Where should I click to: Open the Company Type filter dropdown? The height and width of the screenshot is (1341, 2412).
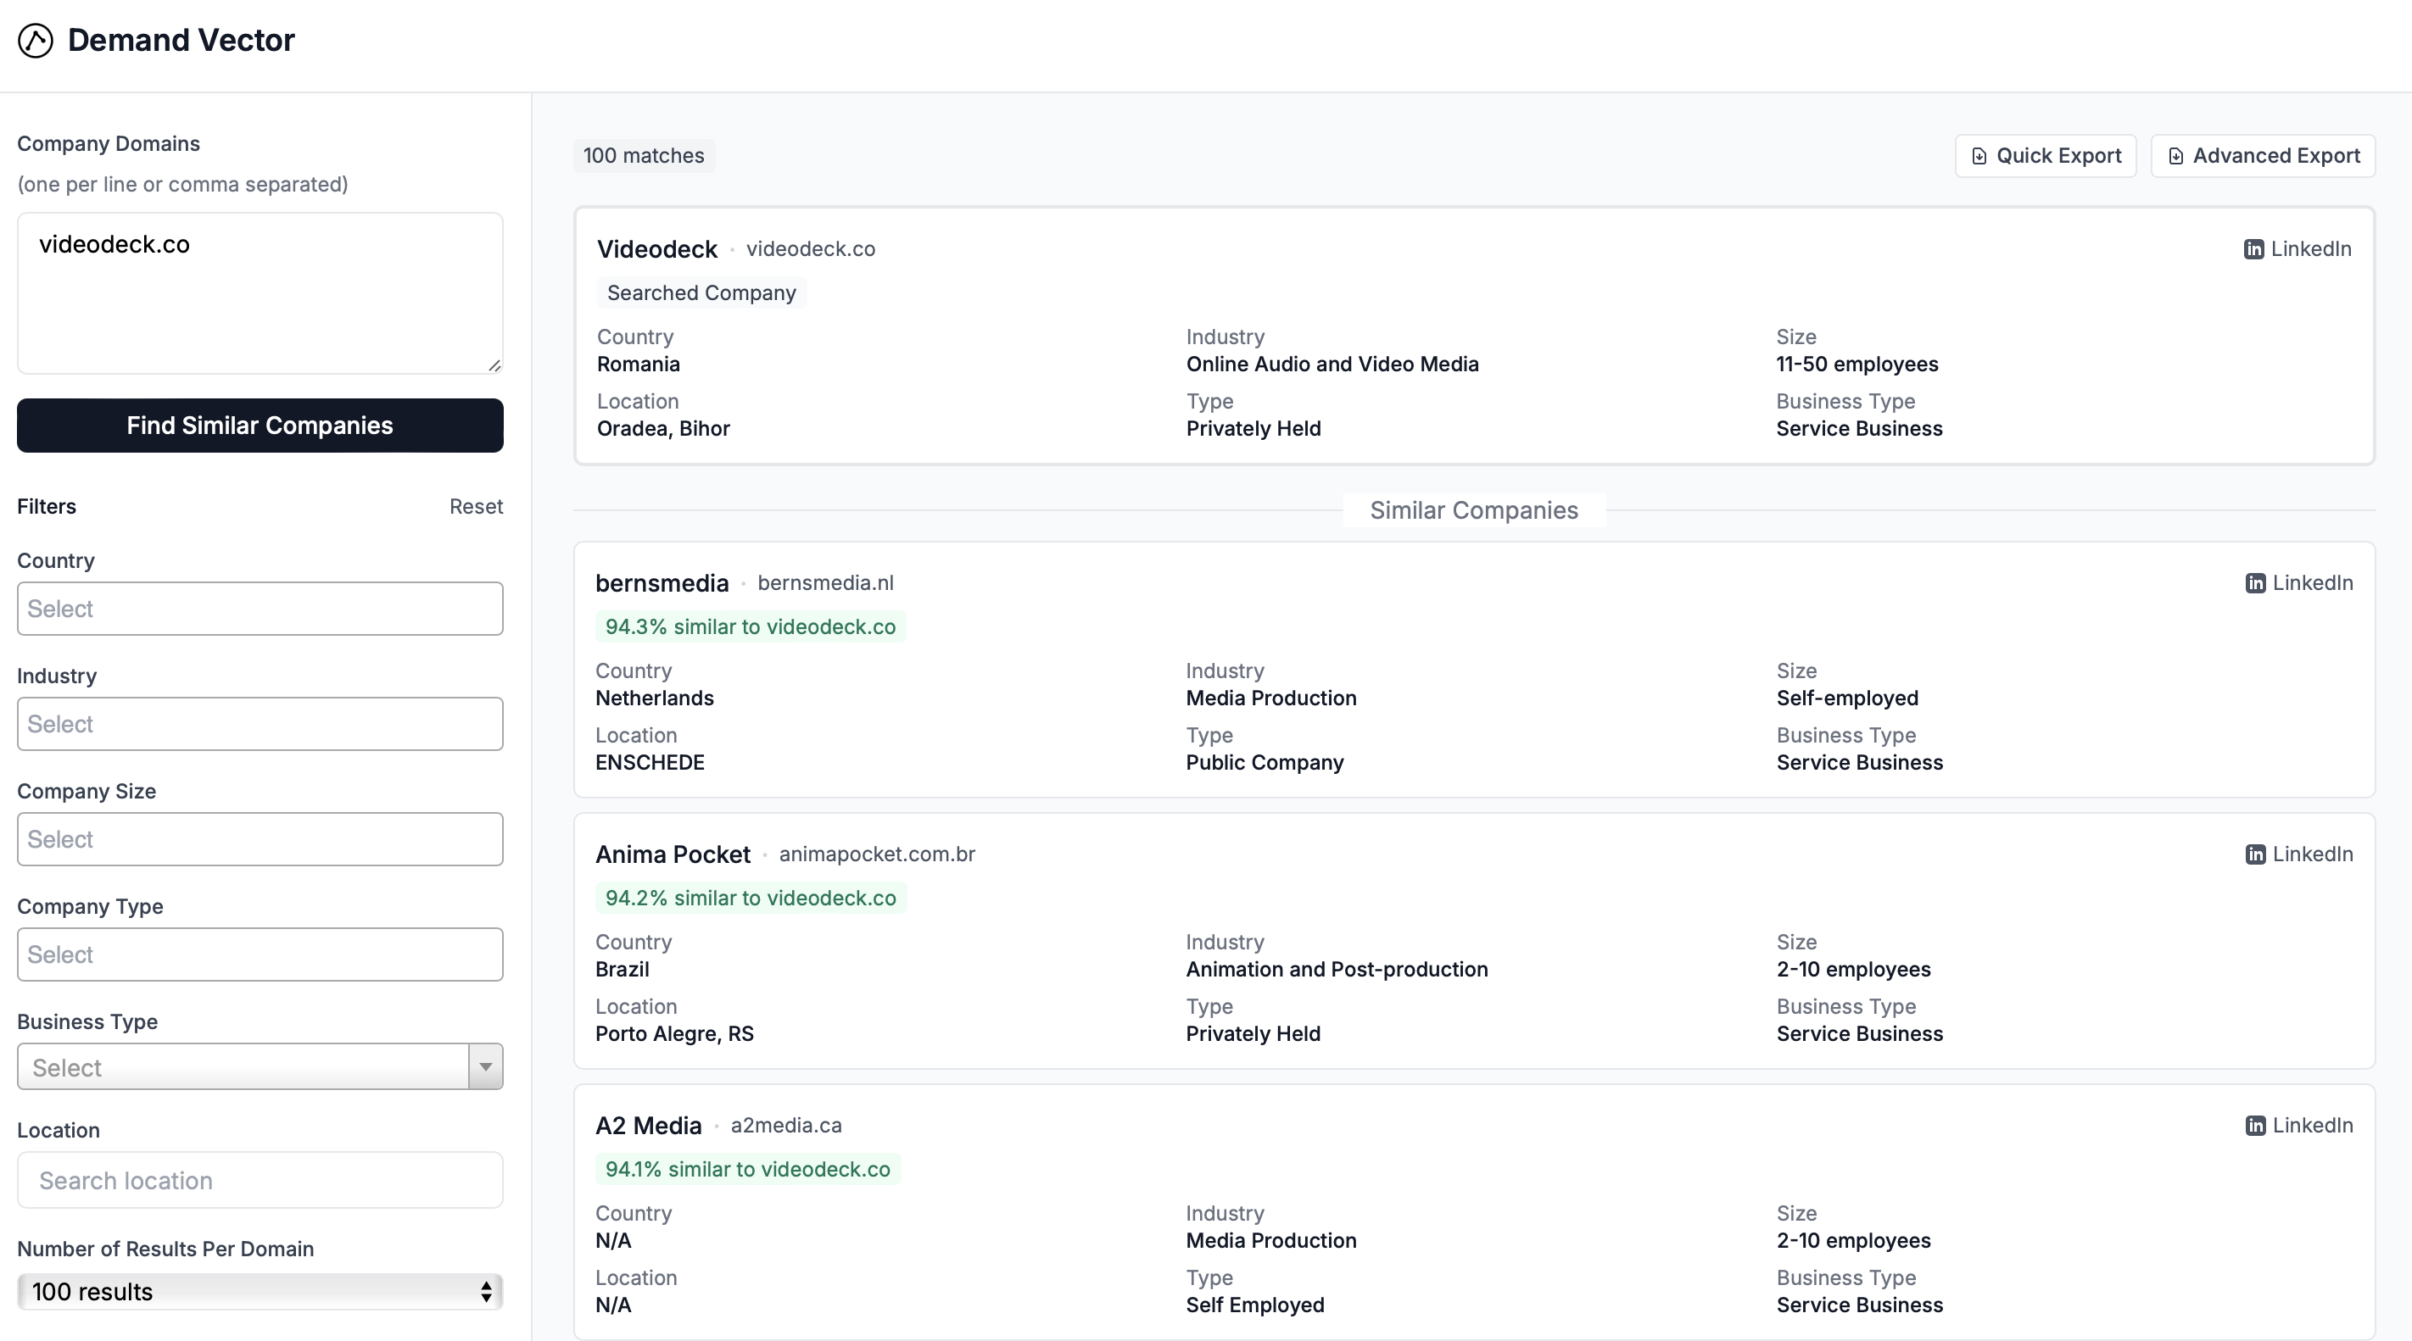pos(260,954)
